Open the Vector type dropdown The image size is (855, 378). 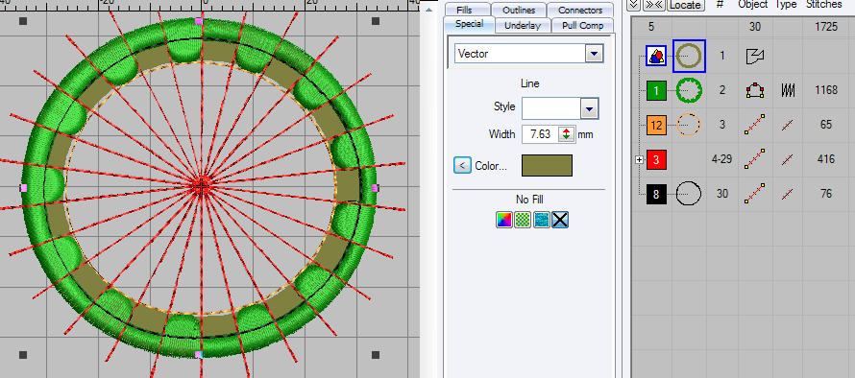[594, 54]
